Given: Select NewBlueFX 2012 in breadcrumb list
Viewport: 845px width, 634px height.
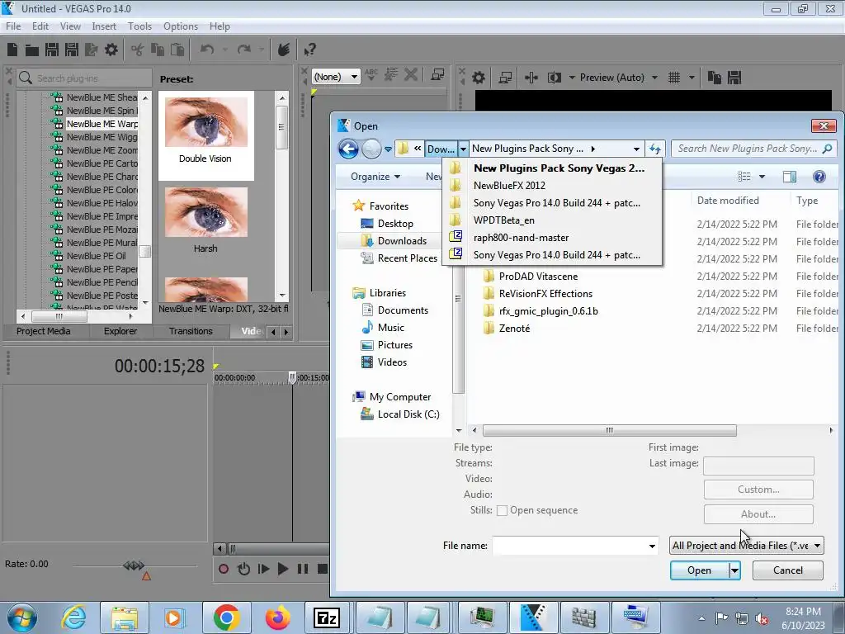Looking at the screenshot, I should point(552,186).
